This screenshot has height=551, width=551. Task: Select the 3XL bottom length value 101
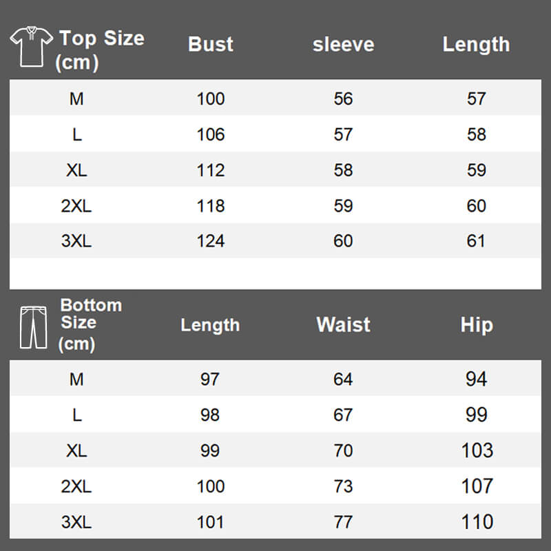(210, 522)
